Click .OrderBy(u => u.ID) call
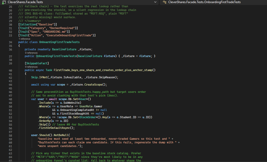 coord(53,121)
